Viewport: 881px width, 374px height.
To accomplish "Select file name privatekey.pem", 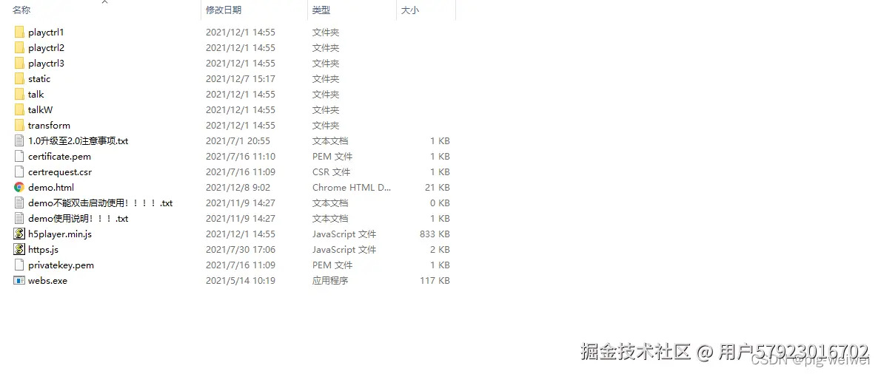I will 61,265.
